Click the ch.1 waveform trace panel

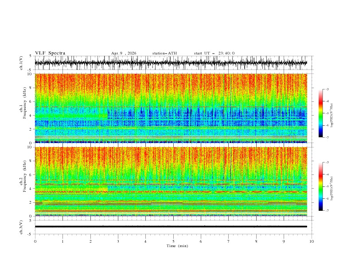click(x=174, y=63)
